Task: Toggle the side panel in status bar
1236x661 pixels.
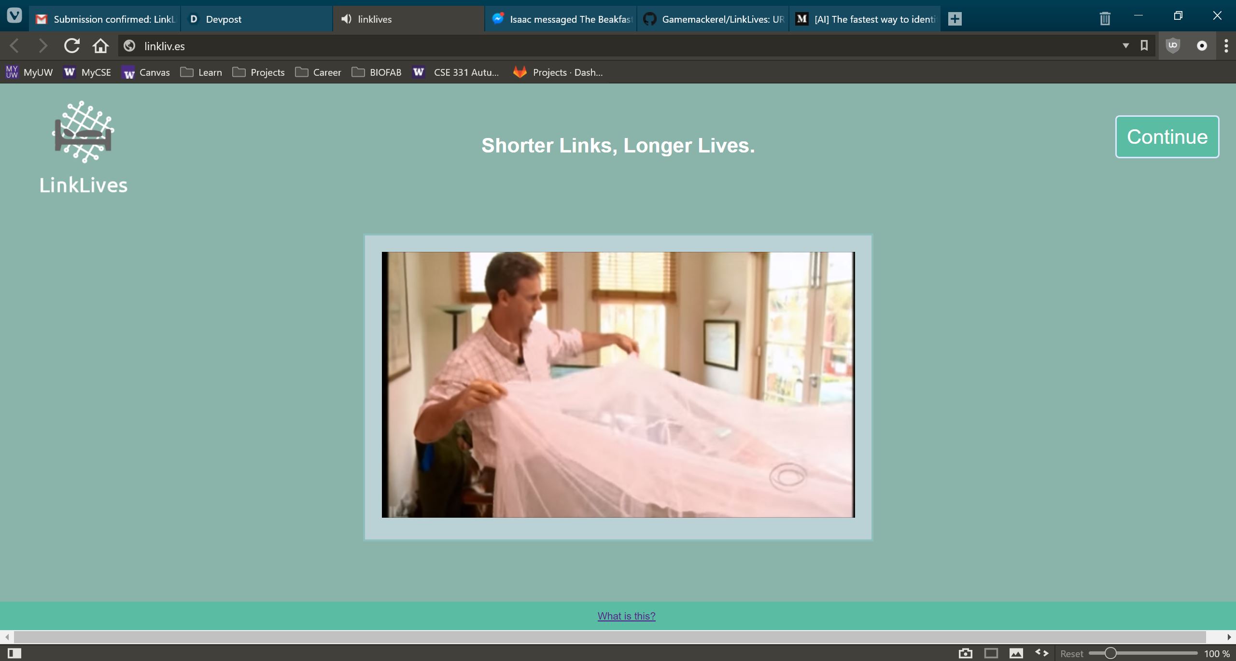Action: coord(14,653)
